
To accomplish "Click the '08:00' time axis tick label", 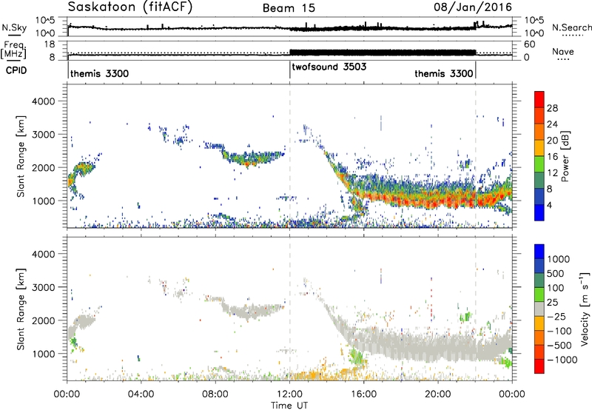I will (215, 394).
